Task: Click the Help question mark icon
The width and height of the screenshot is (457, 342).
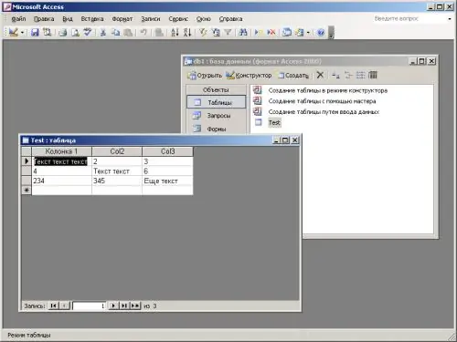Action: 321,32
